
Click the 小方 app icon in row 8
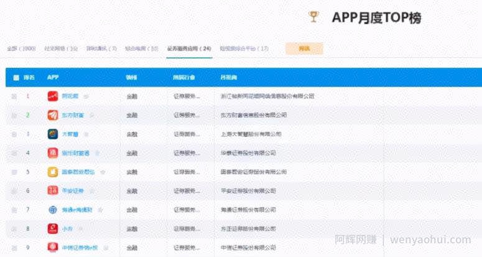tap(53, 229)
